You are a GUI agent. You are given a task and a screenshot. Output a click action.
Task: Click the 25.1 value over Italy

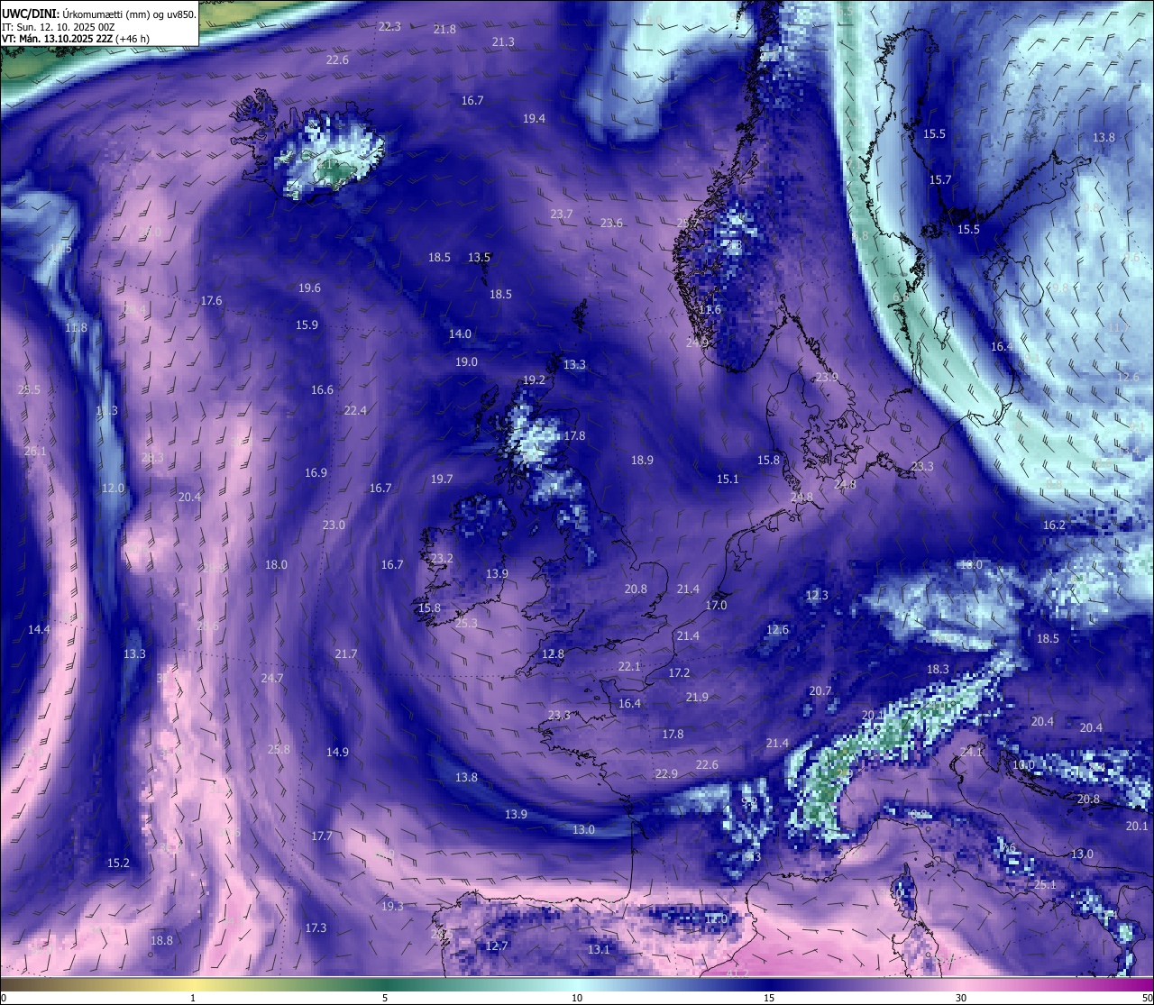[x=1045, y=885]
